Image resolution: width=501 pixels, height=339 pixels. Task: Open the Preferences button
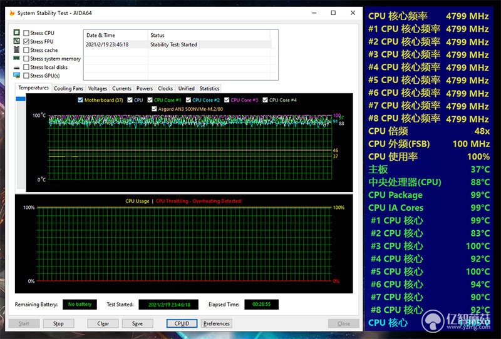click(216, 323)
